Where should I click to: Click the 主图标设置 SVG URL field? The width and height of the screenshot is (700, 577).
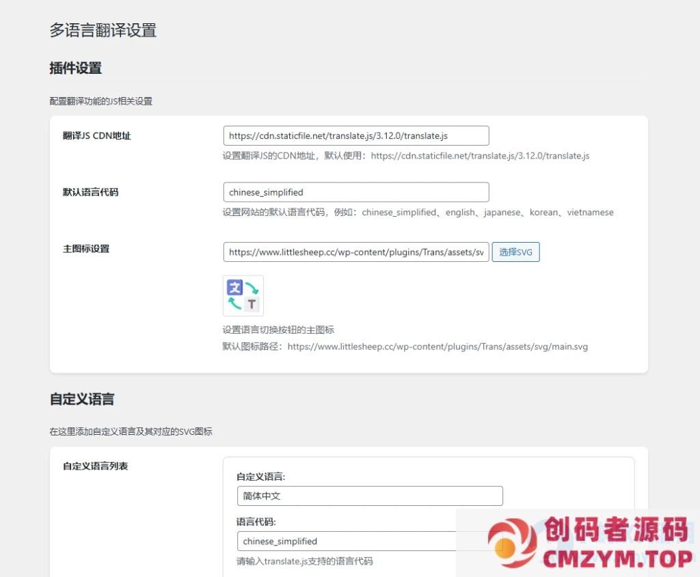tap(355, 252)
